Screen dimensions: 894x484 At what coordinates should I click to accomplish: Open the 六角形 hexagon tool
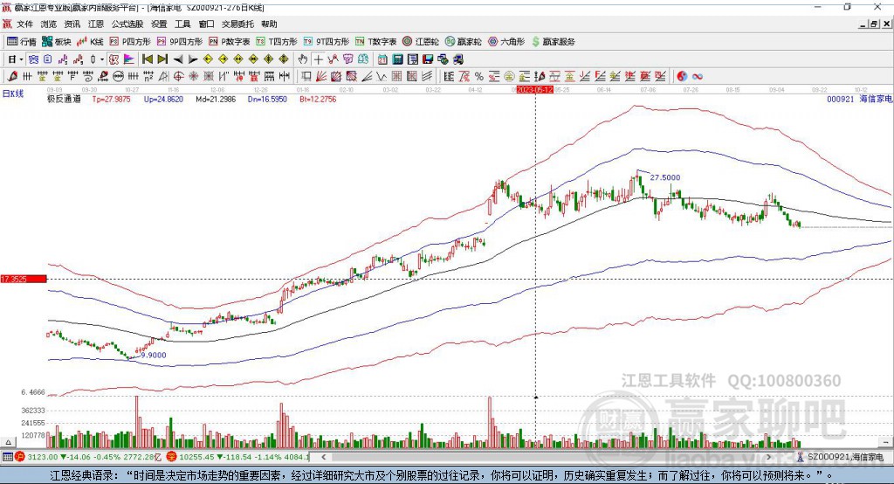click(x=506, y=42)
